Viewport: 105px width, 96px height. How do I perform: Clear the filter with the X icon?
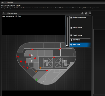tap(82, 13)
